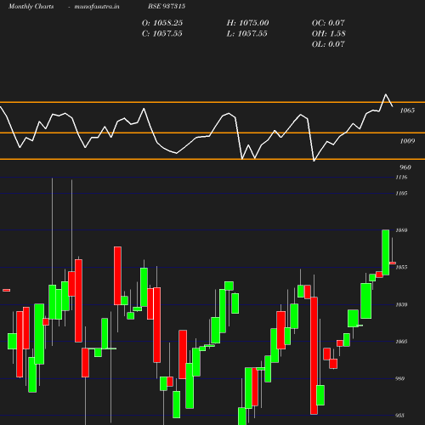
Task: Click the "OH: 1.58" reading
Action: (328, 34)
